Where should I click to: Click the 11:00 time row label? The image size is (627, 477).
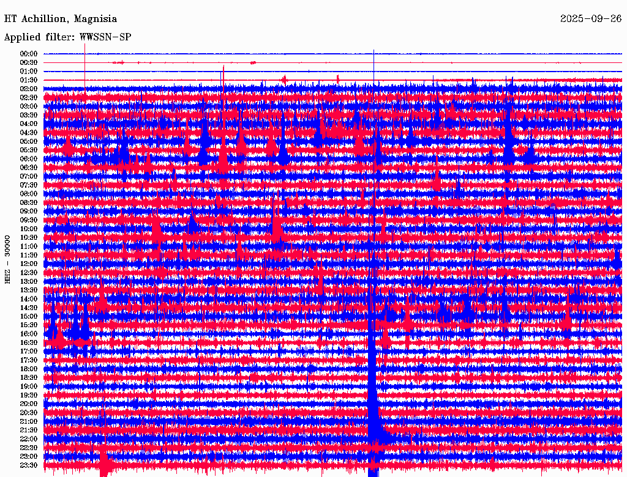29,246
